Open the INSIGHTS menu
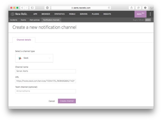Screen dimensions: 162x121 coord(107,14)
